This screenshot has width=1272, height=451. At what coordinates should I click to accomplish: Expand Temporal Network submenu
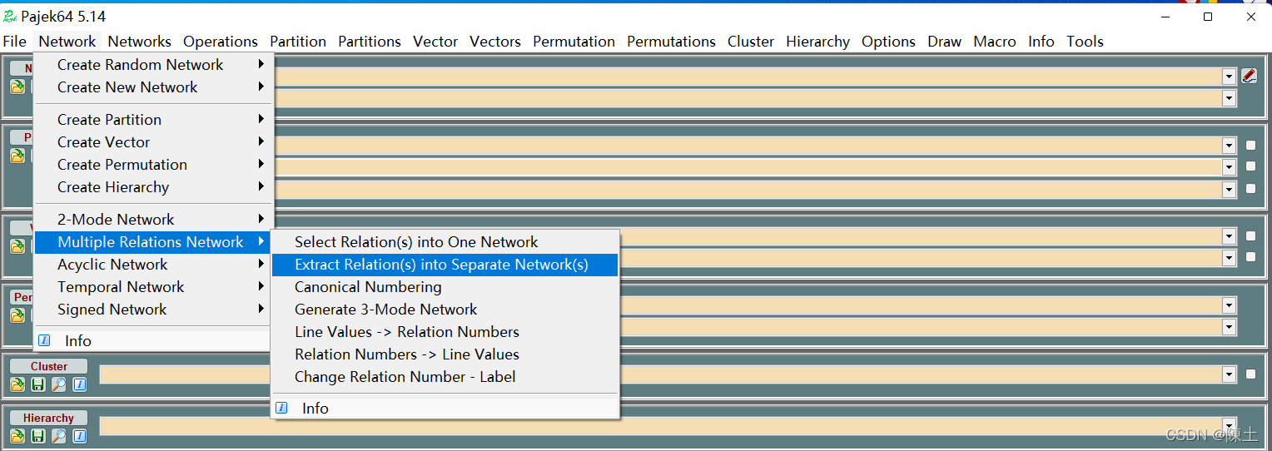[x=153, y=287]
